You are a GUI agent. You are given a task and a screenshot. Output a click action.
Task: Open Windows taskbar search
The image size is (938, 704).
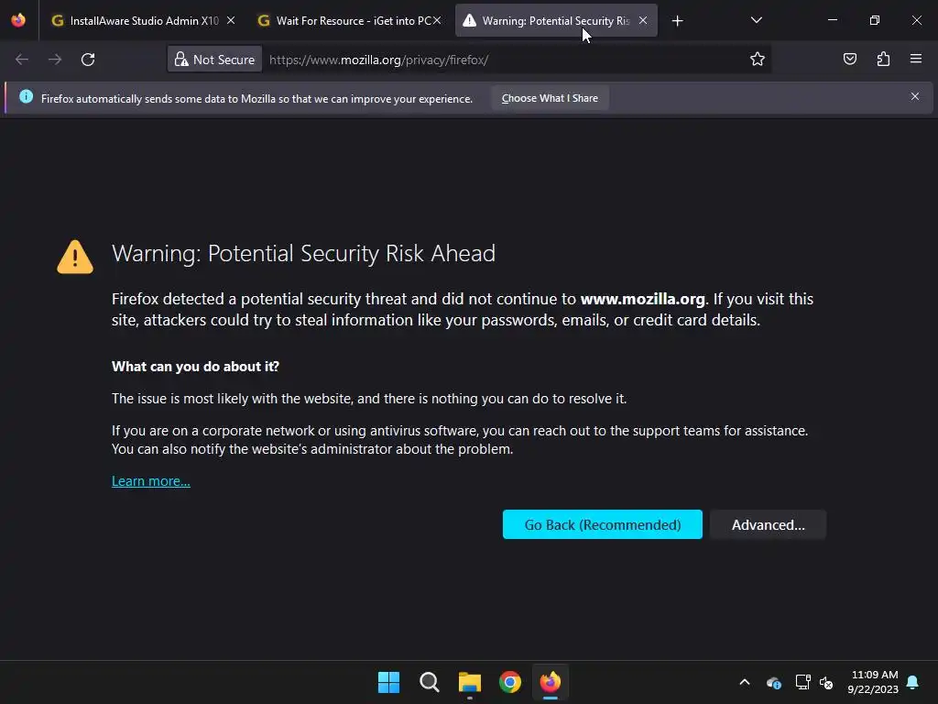429,682
